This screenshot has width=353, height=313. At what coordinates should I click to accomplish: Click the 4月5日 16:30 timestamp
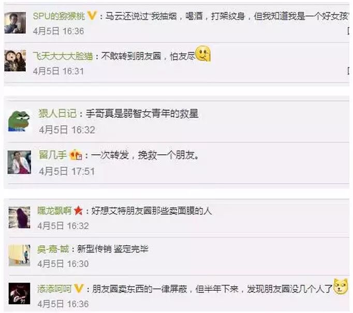(63, 264)
